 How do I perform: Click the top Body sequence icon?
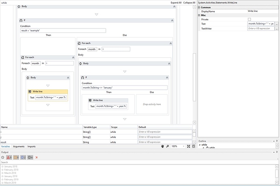pyautogui.click(x=19, y=6)
